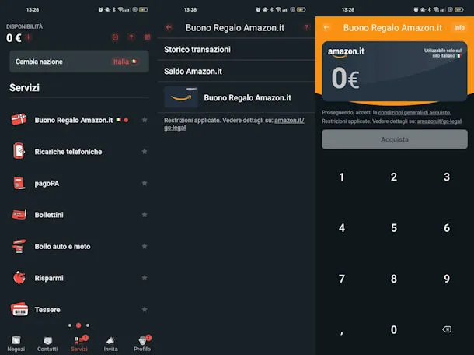474x355 pixels.
Task: Tap battery icon in left screen status bar
Action: (x=143, y=9)
